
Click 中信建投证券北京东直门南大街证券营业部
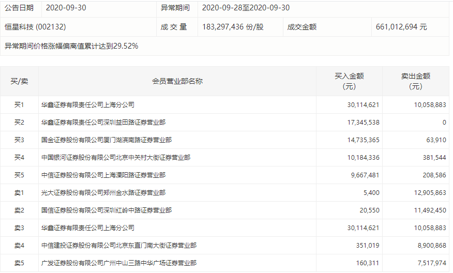119,246
